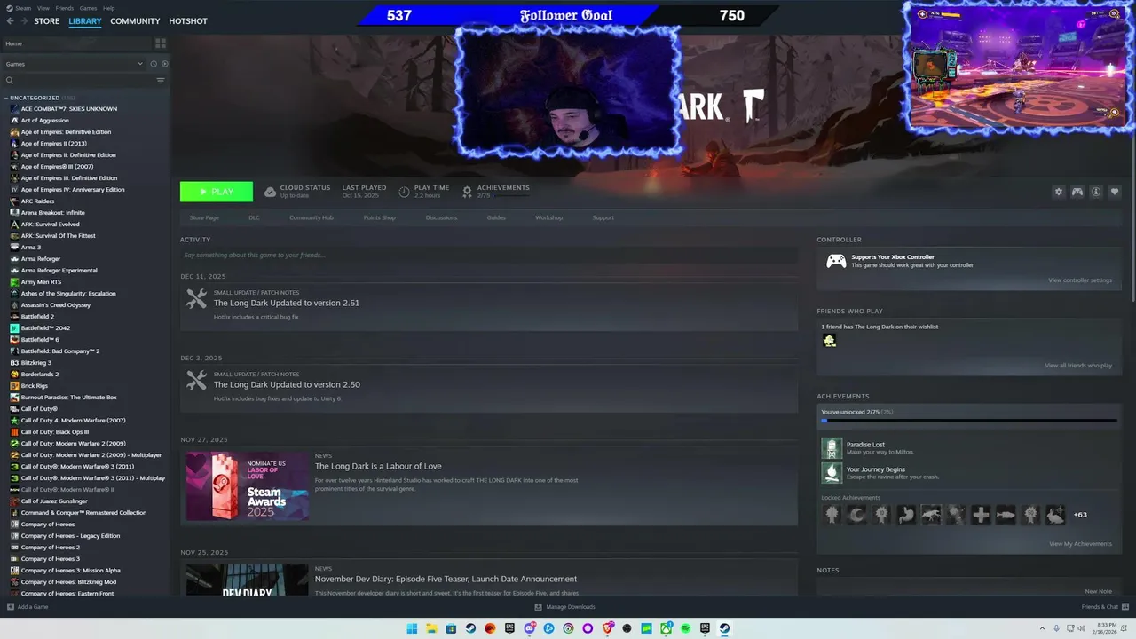This screenshot has height=639, width=1136.
Task: Click the Cloud Status icon
Action: click(x=270, y=192)
